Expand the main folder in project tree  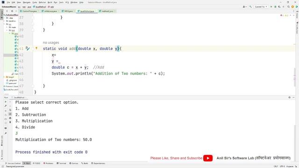click(x=7, y=27)
